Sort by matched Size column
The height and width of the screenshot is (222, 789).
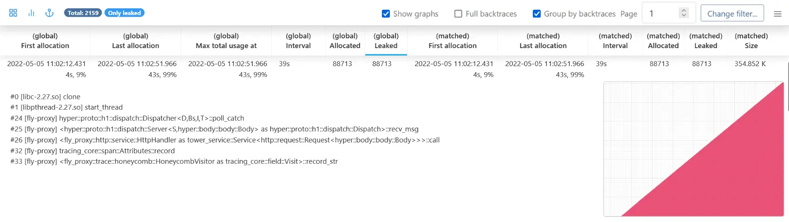click(751, 41)
